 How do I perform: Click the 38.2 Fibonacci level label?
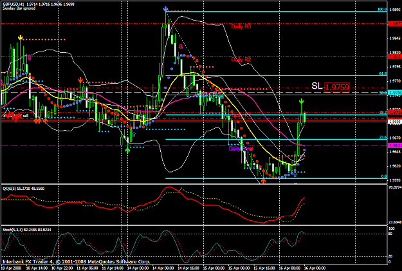point(383,113)
